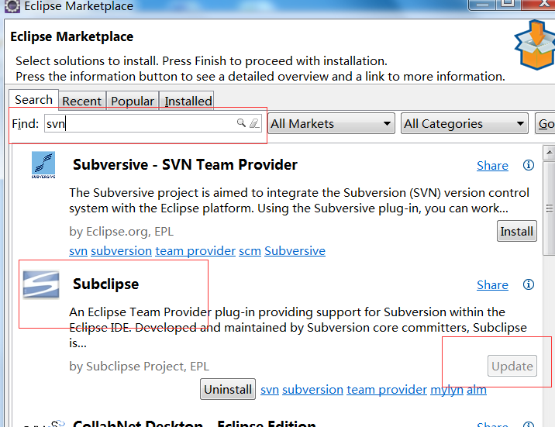Screen dimensions: 555x427
Task: Click Update button for Subclipse
Action: pyautogui.click(x=512, y=366)
